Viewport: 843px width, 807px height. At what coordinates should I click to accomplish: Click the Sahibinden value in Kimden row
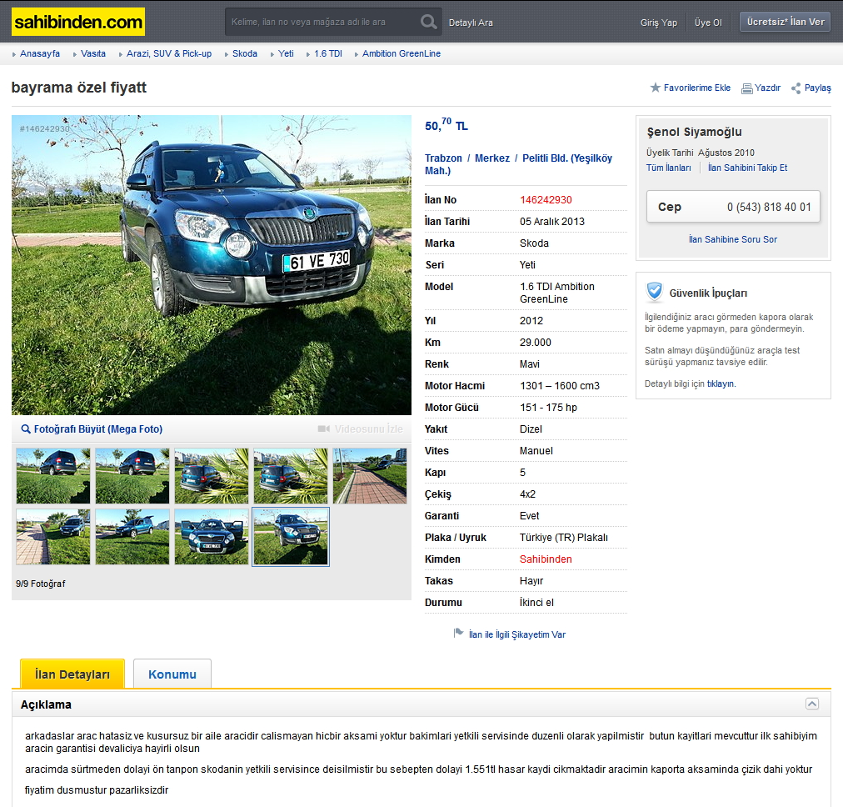pos(546,559)
